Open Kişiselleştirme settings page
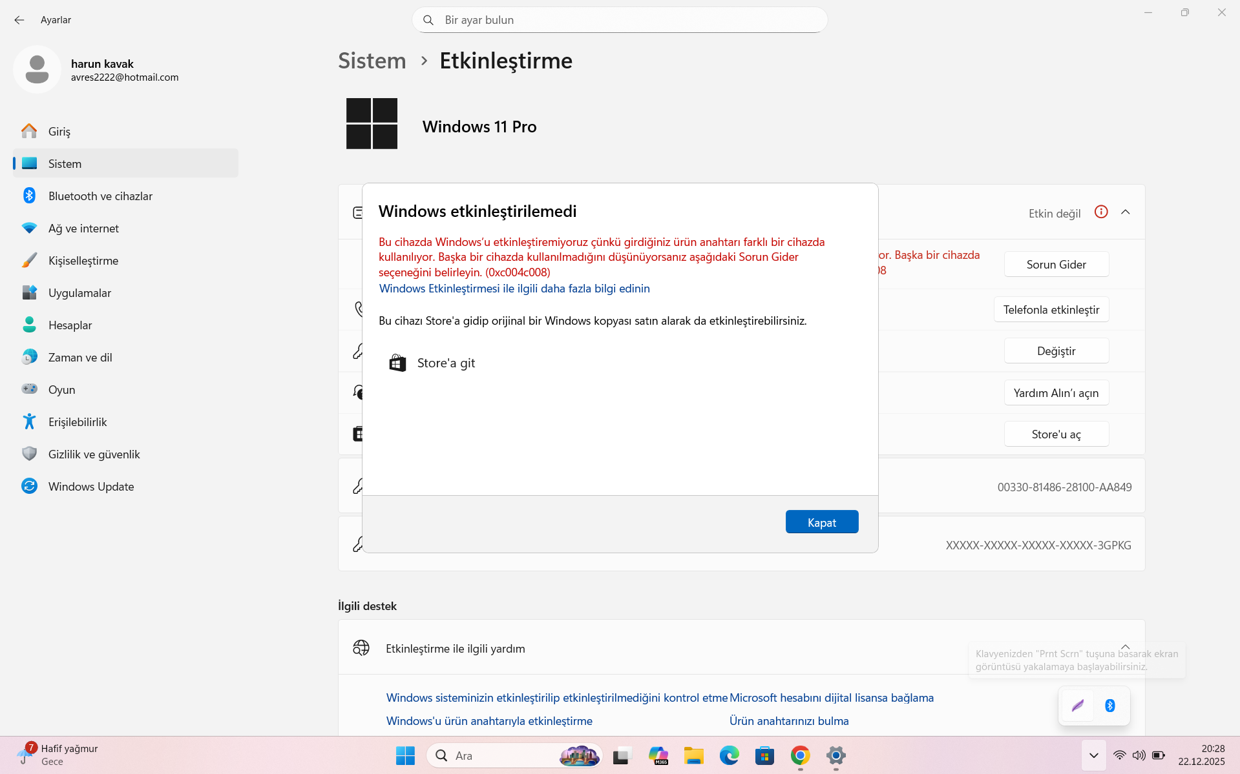 [x=126, y=260]
